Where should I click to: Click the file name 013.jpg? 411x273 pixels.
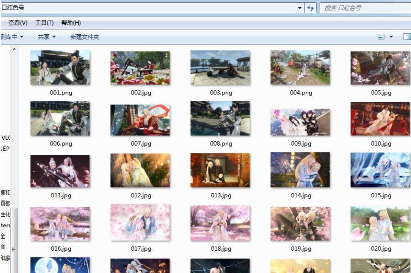click(221, 195)
